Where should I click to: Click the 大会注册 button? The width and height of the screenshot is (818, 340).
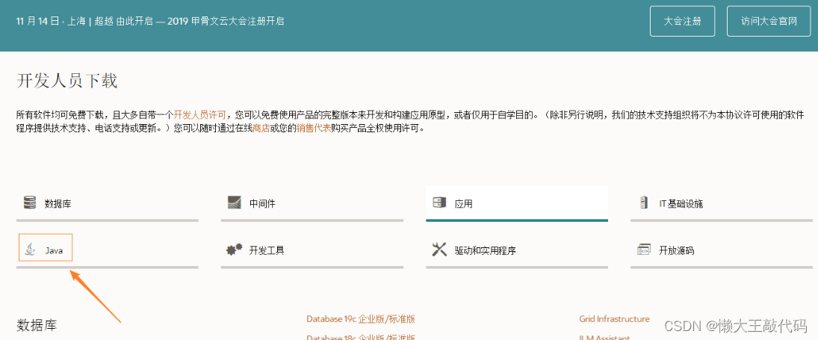tap(682, 22)
